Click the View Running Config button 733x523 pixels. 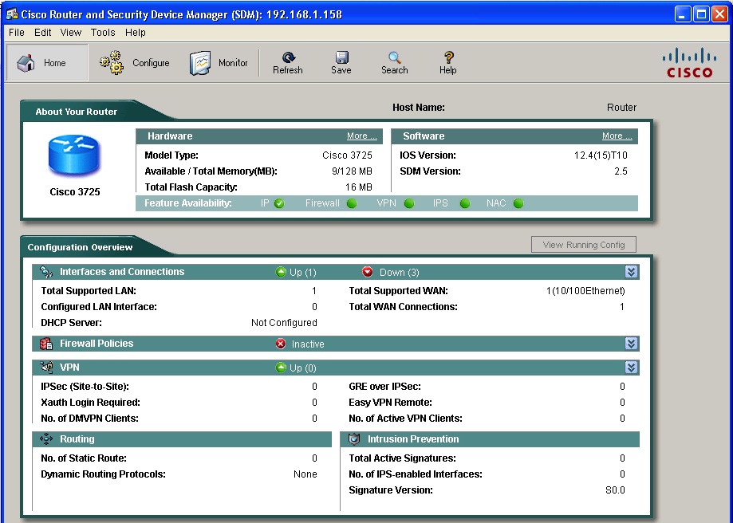583,245
